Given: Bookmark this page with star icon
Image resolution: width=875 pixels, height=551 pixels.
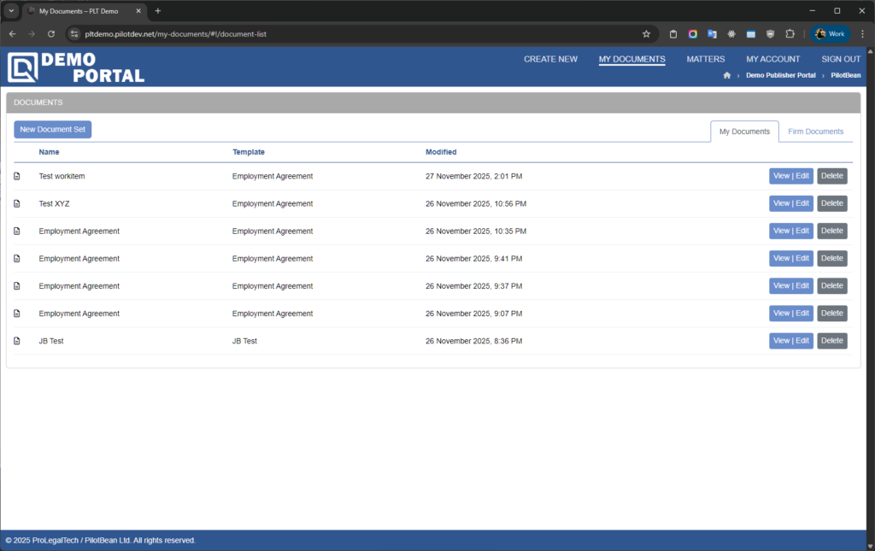Looking at the screenshot, I should 646,33.
